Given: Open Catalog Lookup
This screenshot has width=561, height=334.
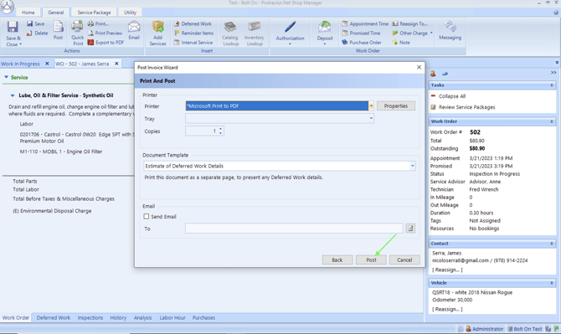Looking at the screenshot, I should coord(230,33).
